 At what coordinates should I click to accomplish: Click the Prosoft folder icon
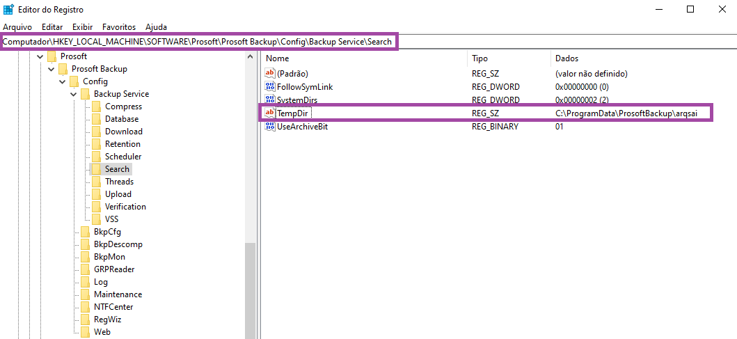click(x=51, y=56)
